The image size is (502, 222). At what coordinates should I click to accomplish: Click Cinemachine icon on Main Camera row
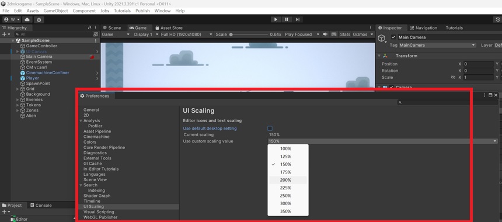point(92,57)
